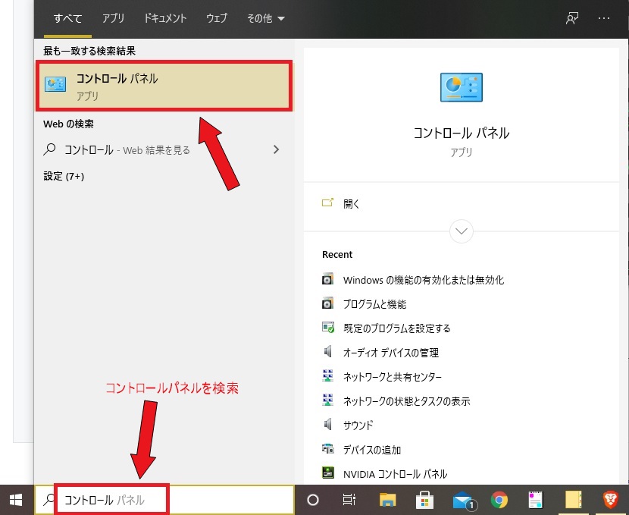Open File Explorer from the taskbar
The width and height of the screenshot is (629, 515).
pos(387,500)
